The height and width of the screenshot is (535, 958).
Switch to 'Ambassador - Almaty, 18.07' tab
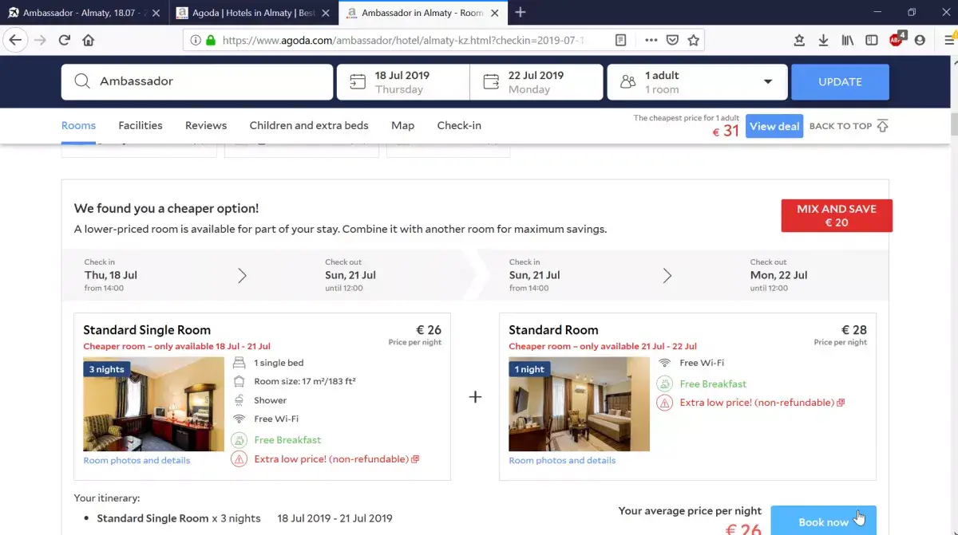(x=83, y=13)
